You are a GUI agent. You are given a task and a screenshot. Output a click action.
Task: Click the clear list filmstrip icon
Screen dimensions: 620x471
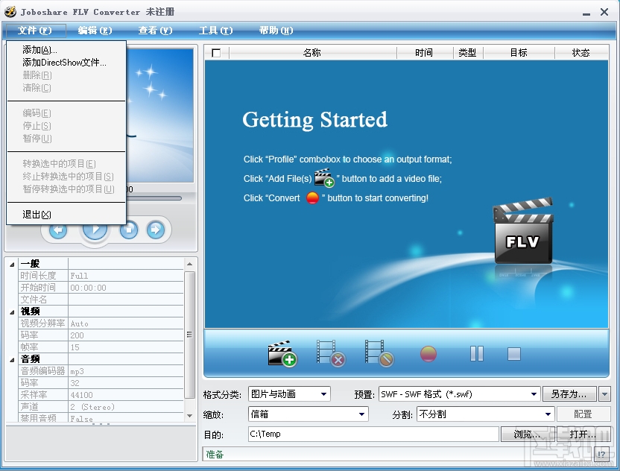380,352
